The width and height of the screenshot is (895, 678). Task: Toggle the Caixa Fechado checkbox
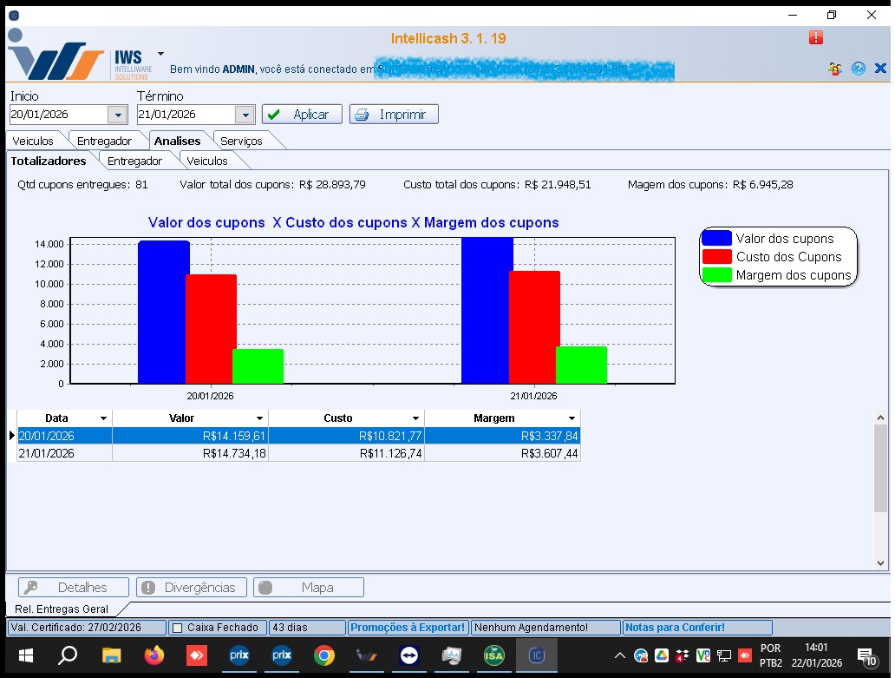point(178,628)
